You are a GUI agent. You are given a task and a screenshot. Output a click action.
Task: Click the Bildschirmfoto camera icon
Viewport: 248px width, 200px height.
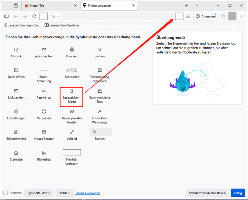click(x=16, y=132)
